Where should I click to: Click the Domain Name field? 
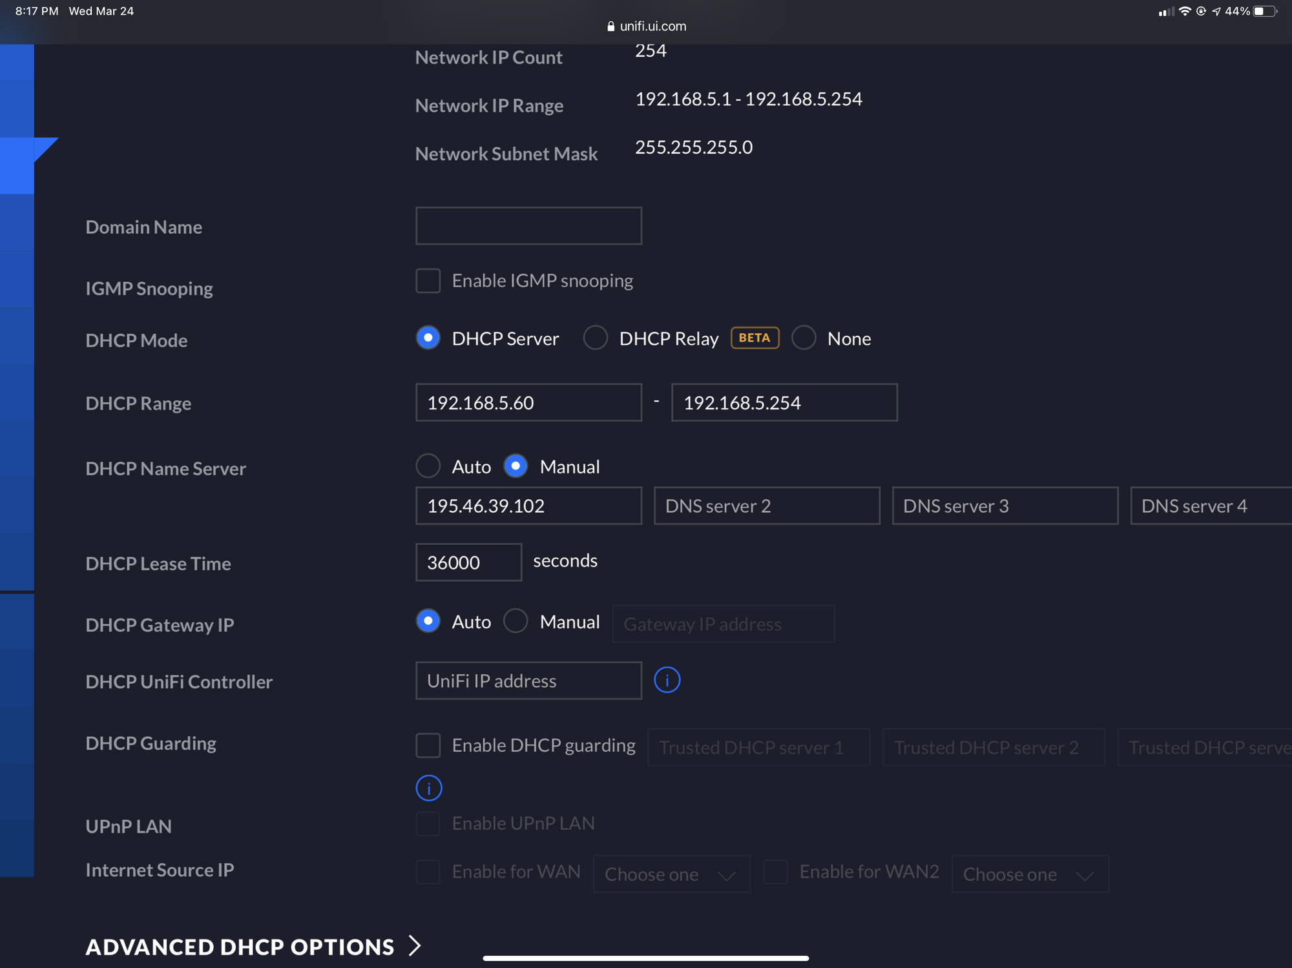point(528,226)
